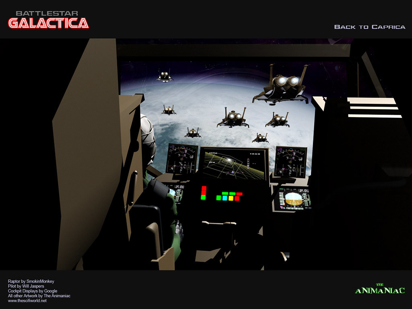Click the pilot's white helmet
Viewport: 412px width, 309px height.
tap(148, 139)
